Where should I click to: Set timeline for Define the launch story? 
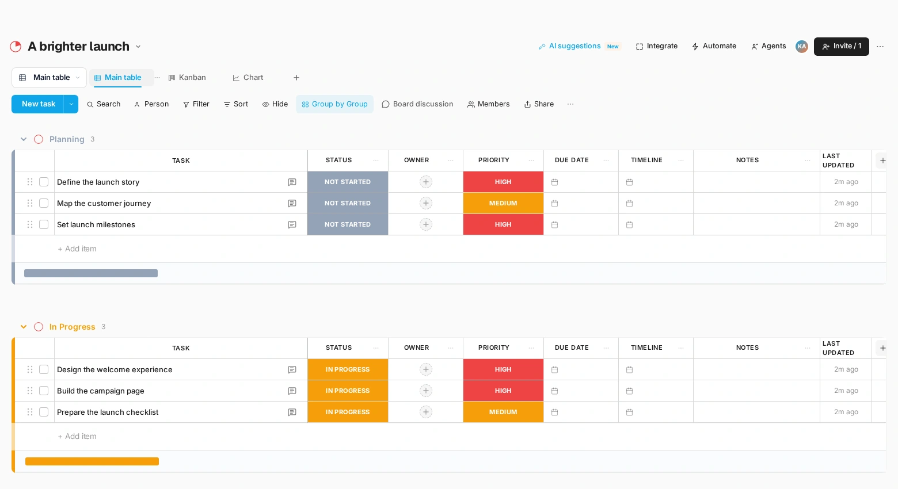click(630, 182)
